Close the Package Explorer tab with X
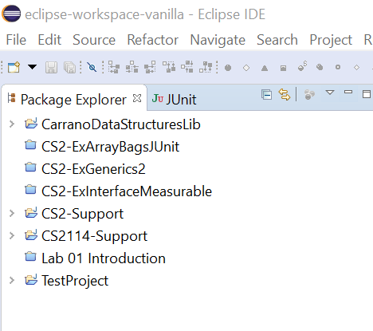 (x=137, y=98)
